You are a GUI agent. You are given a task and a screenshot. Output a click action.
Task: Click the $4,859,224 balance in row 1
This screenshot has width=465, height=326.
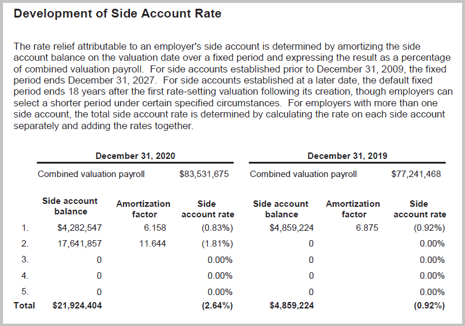[x=292, y=228]
